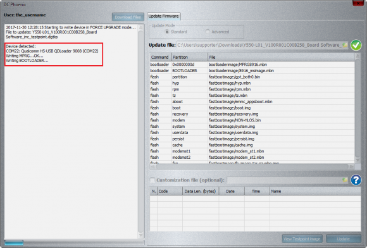Select the fastbootimage/rpm.mbn row
367x248 pixels.
(x=252, y=89)
